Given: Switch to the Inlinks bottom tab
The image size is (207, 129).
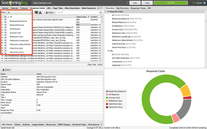Looking at the screenshot, I should (17, 125).
